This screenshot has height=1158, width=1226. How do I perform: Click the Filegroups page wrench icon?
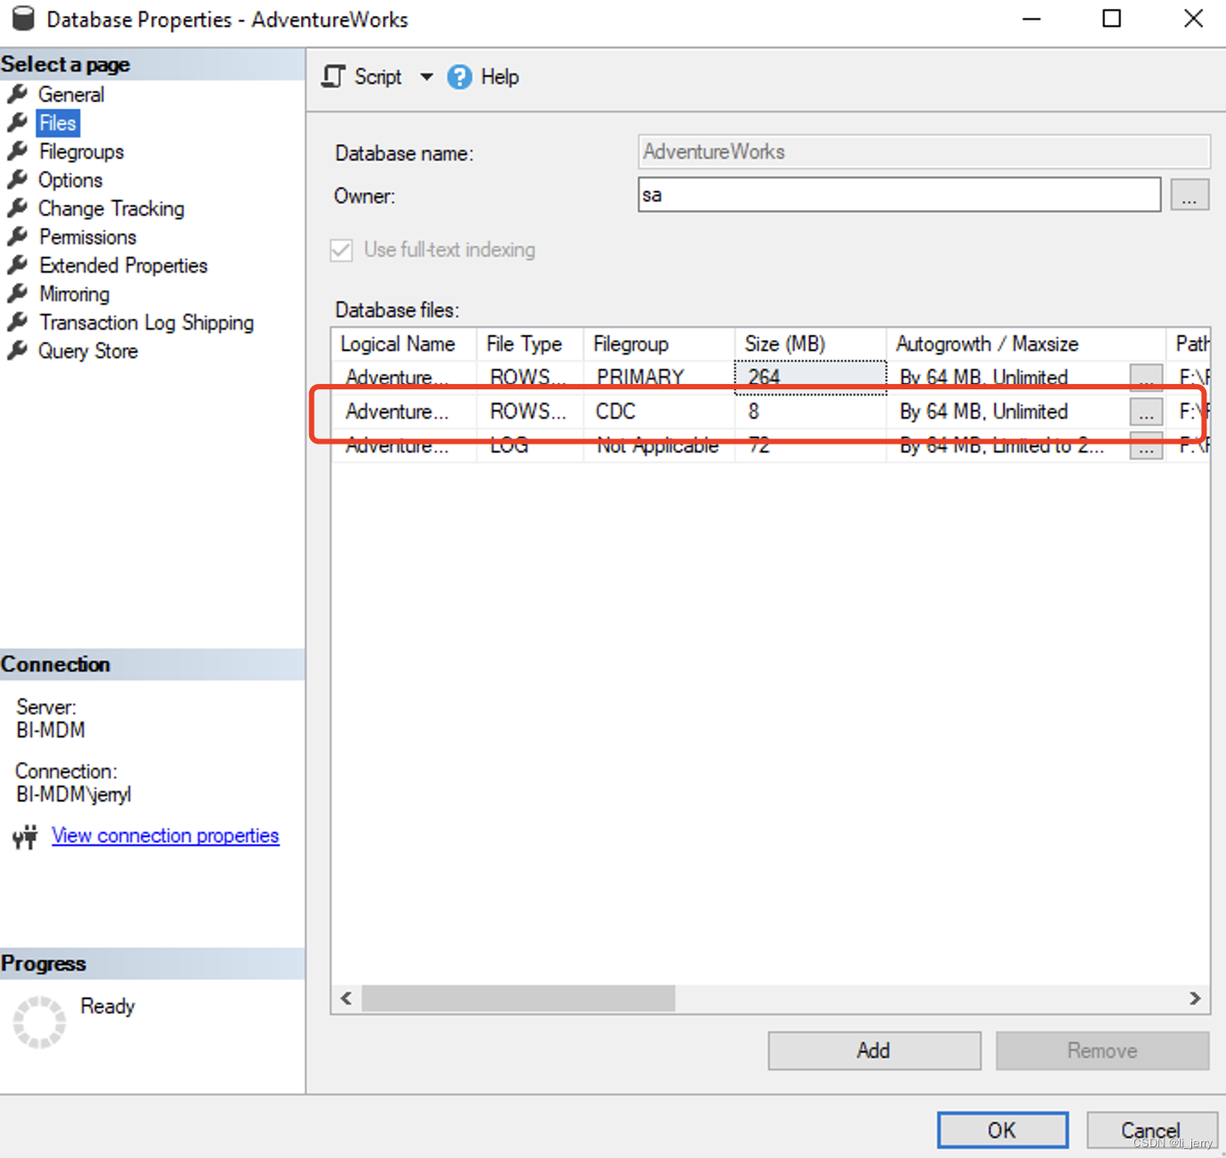(18, 151)
